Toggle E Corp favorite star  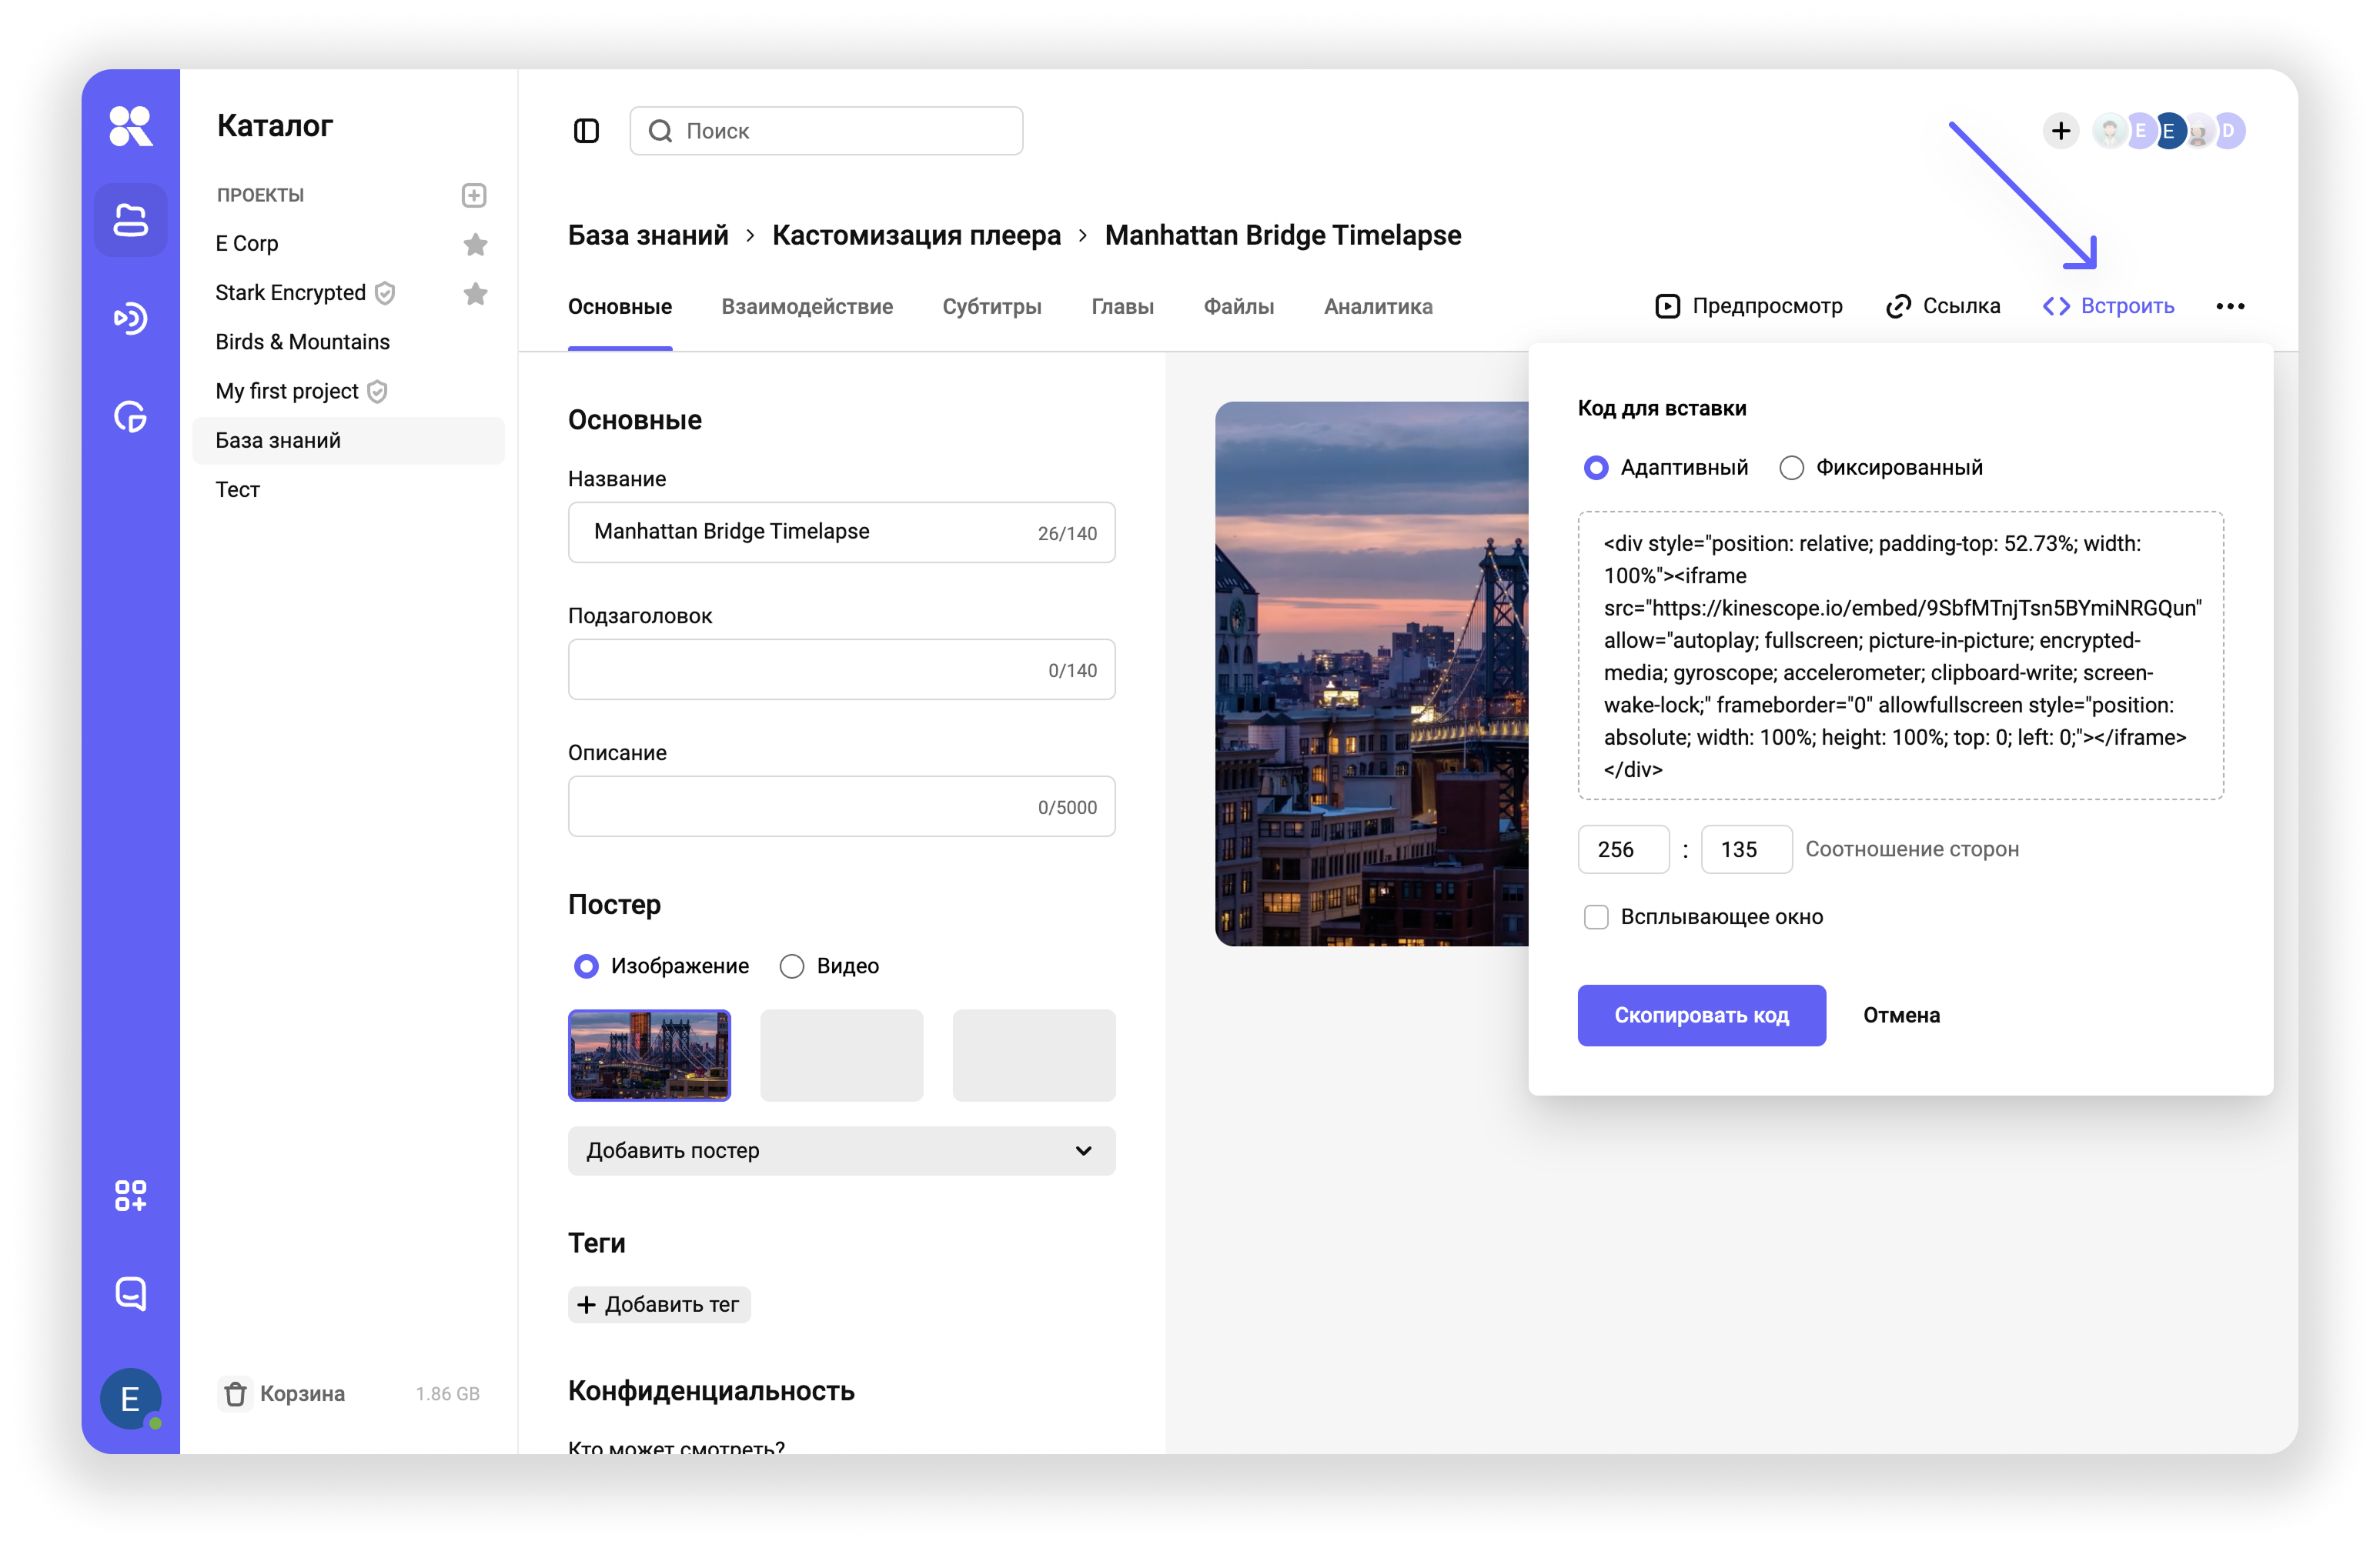475,244
